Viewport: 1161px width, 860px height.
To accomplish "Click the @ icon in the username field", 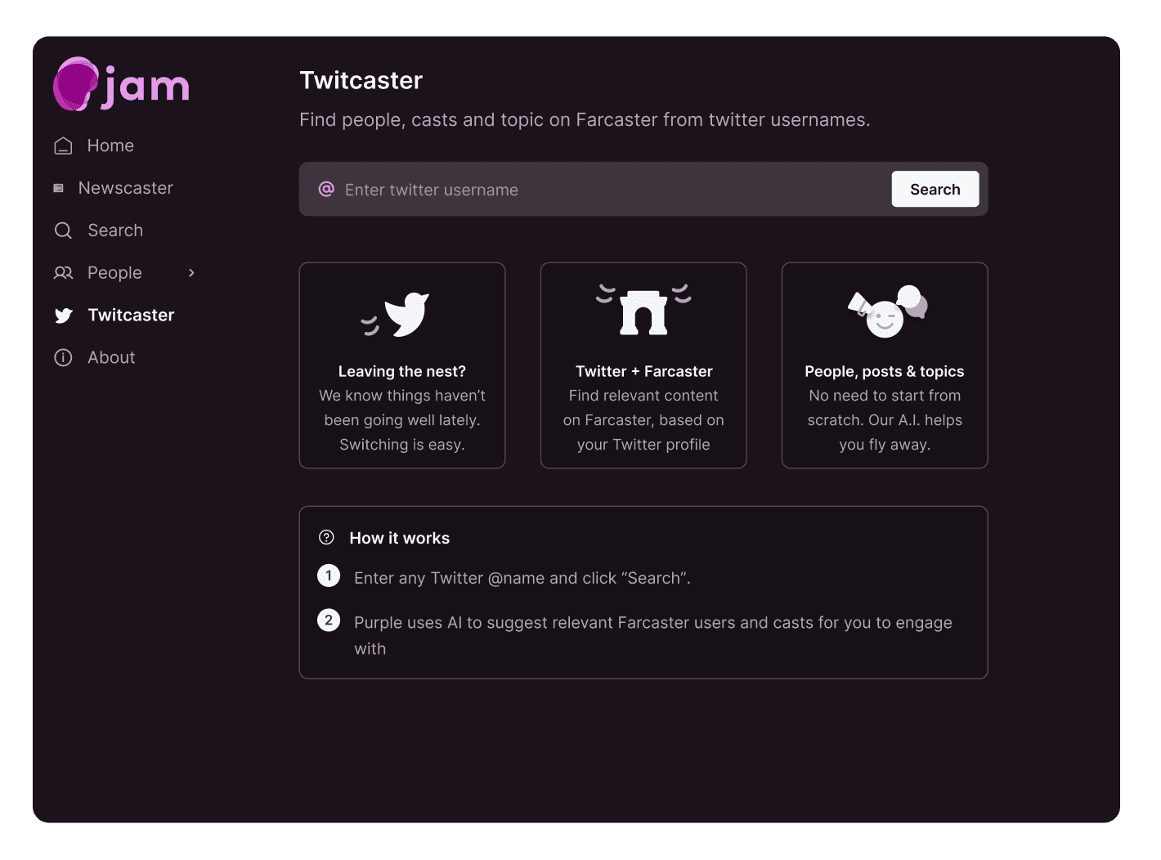I will [326, 189].
